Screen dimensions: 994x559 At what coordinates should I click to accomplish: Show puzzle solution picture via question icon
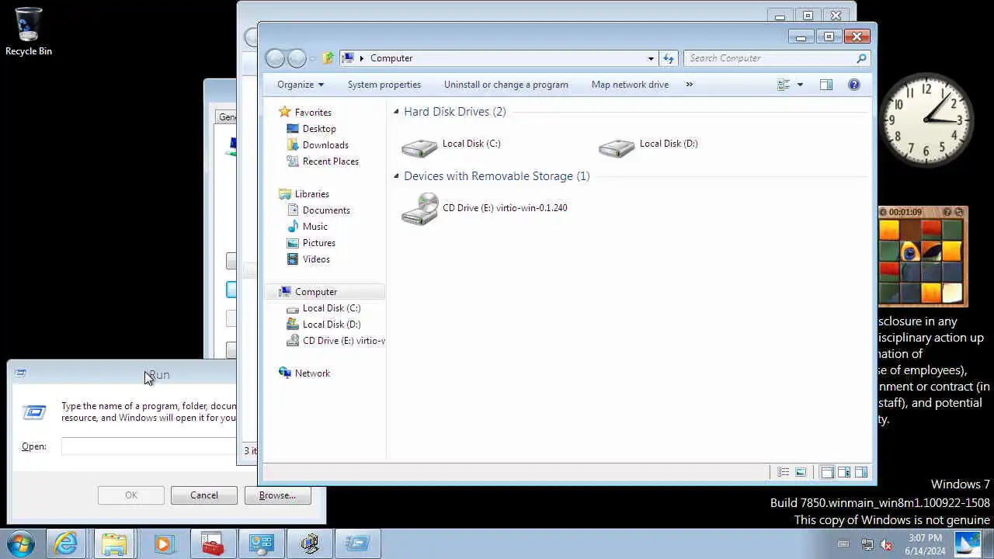pyautogui.click(x=947, y=212)
